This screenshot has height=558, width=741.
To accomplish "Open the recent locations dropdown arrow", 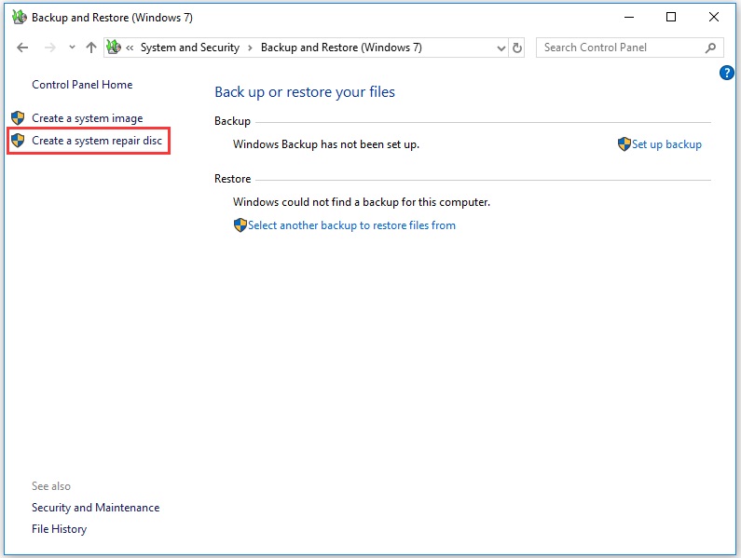I will tap(72, 48).
